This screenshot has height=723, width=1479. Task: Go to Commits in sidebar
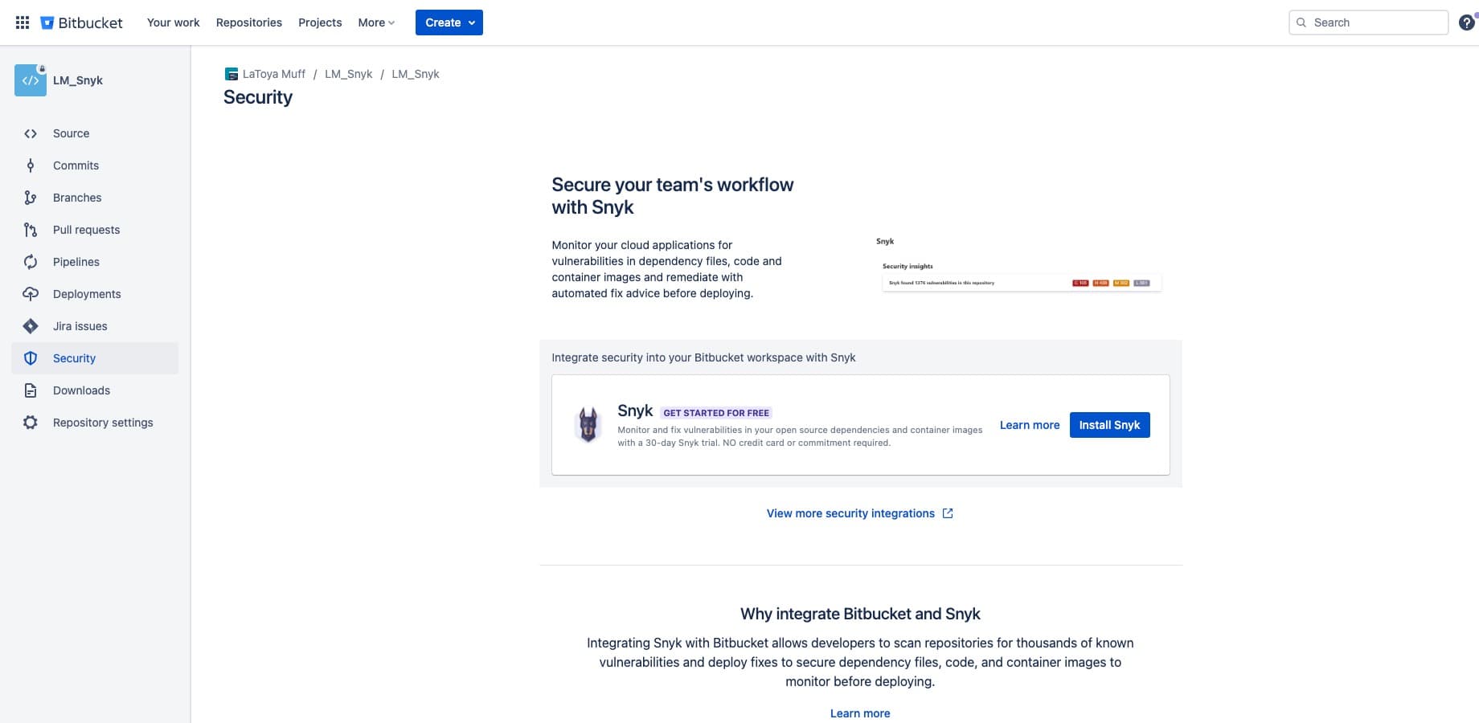95,165
